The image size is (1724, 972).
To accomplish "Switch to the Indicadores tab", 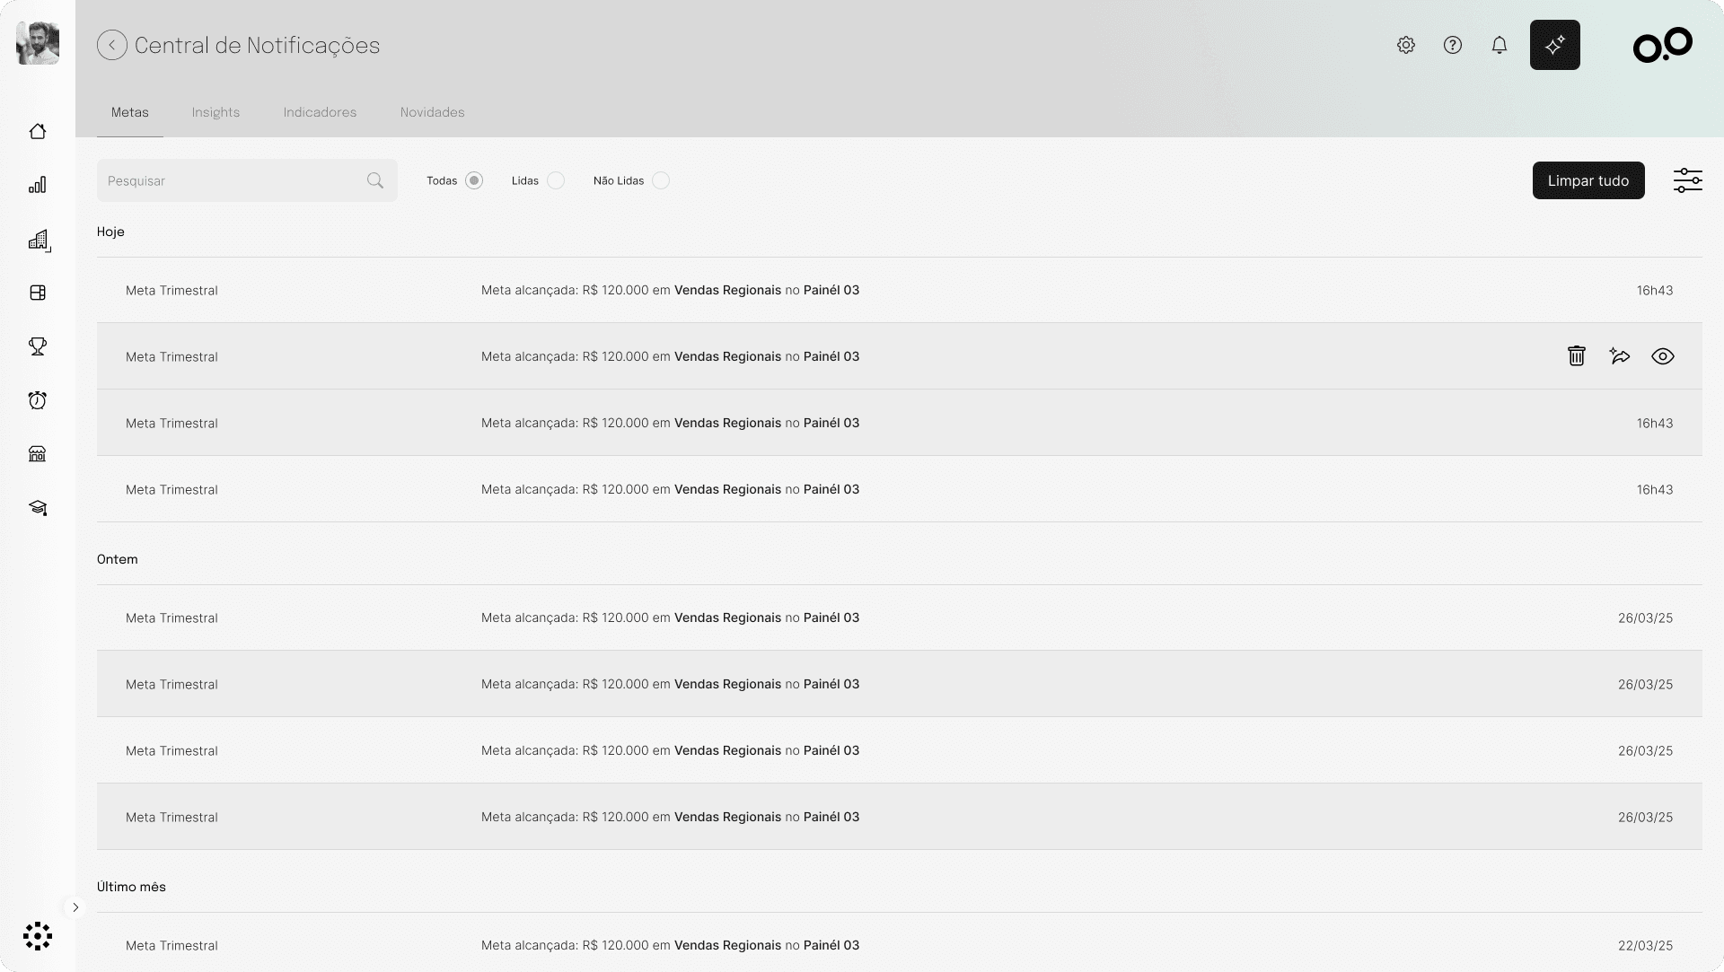I will tap(320, 112).
